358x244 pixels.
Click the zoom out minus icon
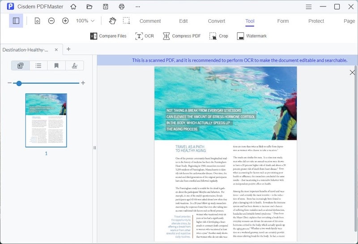[x=51, y=21]
